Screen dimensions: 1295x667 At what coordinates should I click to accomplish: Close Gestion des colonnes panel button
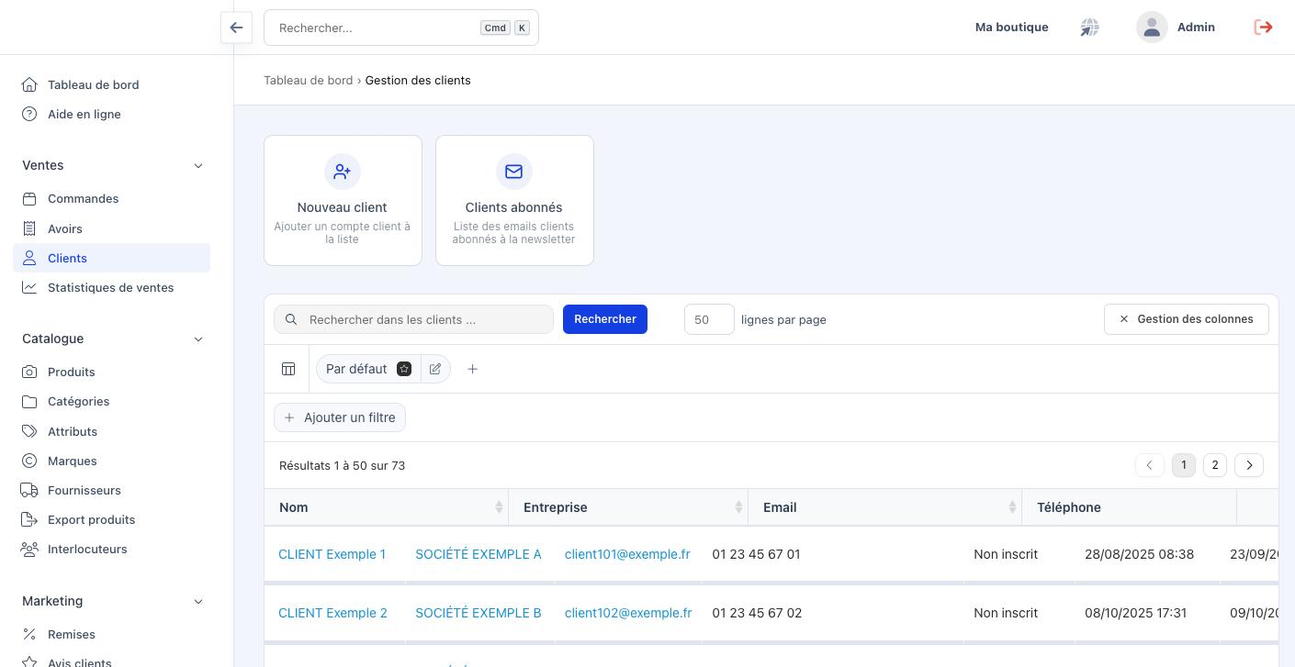1186,319
